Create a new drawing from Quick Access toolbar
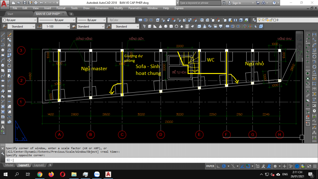The width and height of the screenshot is (318, 179). click(x=13, y=3)
